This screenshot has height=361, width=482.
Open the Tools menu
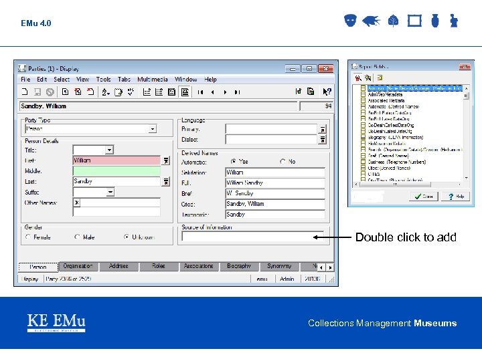103,80
